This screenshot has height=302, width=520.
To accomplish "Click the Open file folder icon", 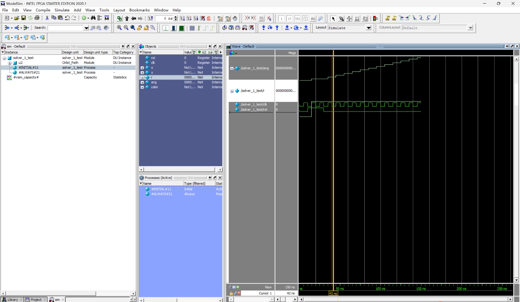I will click(17, 18).
